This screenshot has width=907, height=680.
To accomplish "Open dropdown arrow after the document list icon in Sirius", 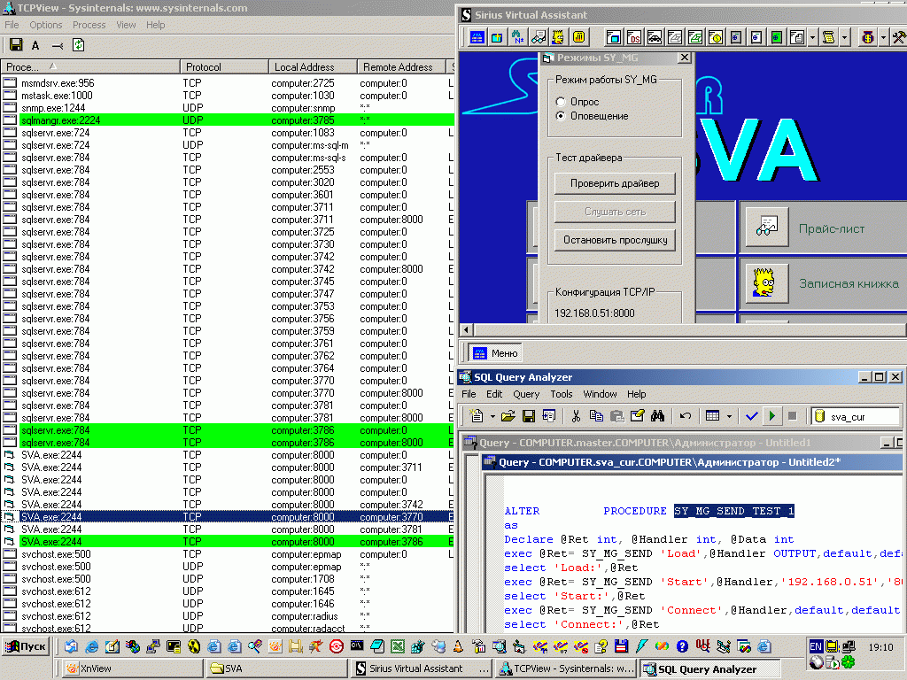I will [812, 37].
